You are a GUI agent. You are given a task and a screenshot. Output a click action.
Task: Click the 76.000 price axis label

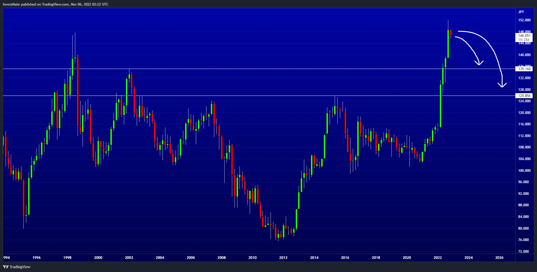point(523,240)
